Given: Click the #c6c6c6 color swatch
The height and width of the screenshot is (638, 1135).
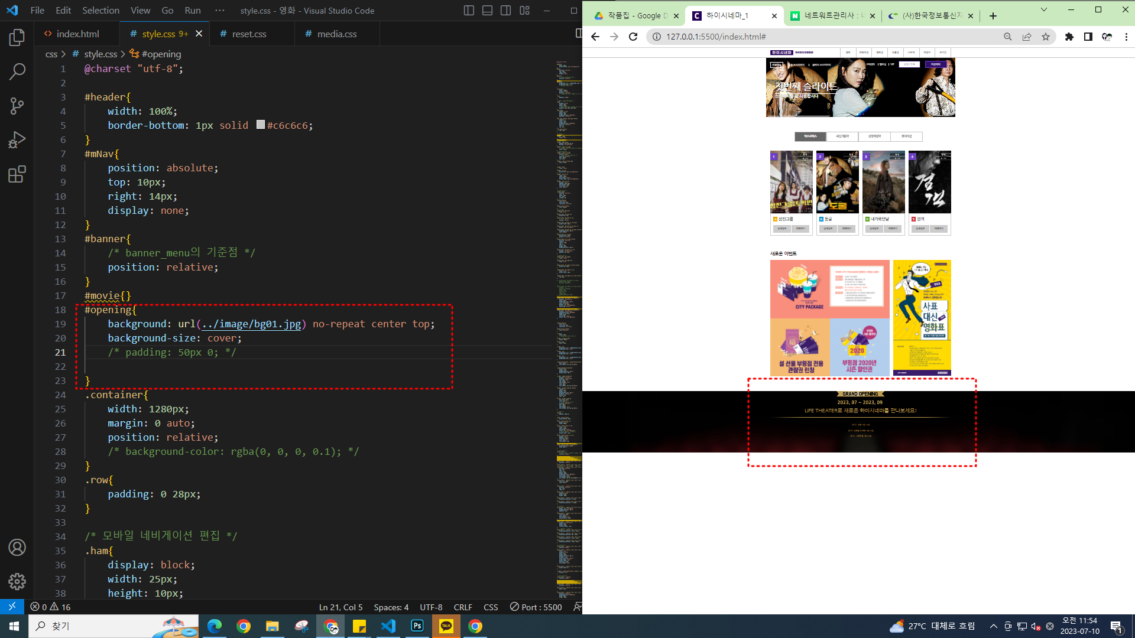Looking at the screenshot, I should coord(260,125).
